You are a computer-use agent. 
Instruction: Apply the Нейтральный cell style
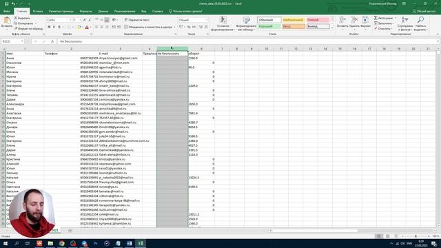pos(294,20)
